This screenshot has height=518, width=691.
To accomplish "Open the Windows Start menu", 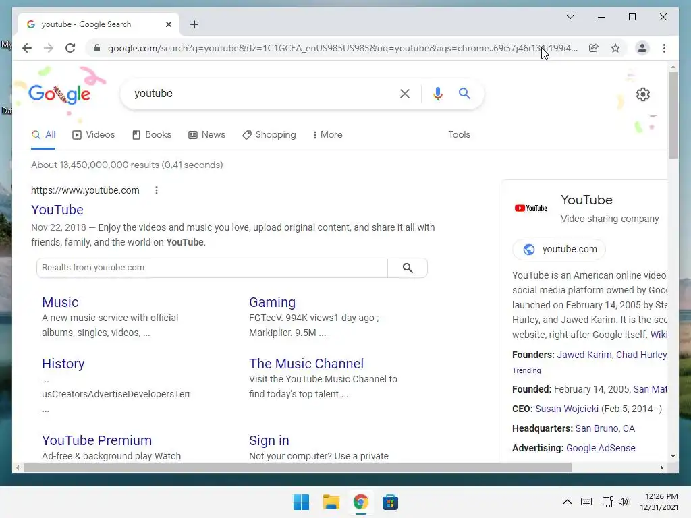I will tap(302, 502).
